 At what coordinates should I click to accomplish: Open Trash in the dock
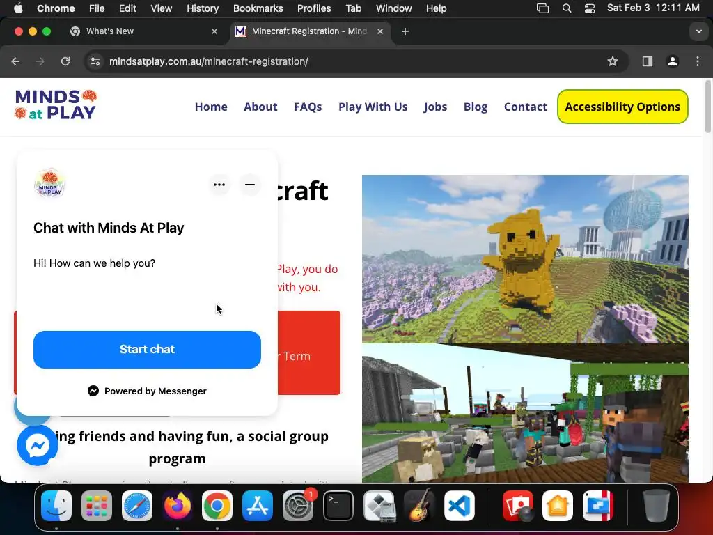[x=656, y=506]
